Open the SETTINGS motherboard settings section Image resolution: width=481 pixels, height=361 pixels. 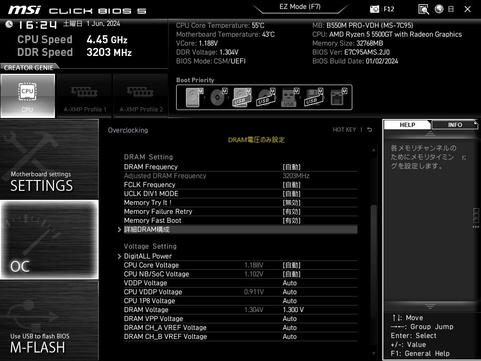(x=49, y=159)
